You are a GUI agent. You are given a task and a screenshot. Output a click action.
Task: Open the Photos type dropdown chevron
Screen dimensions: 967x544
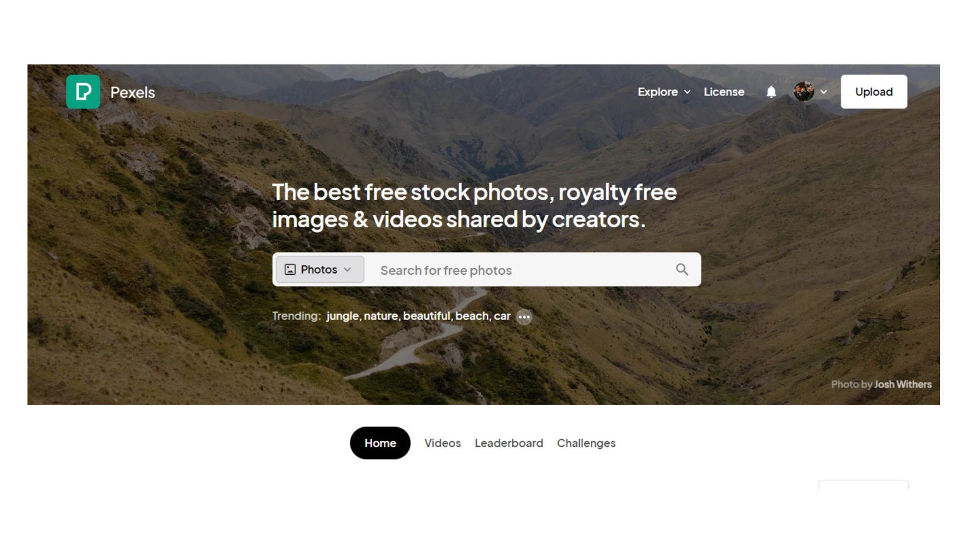point(347,269)
